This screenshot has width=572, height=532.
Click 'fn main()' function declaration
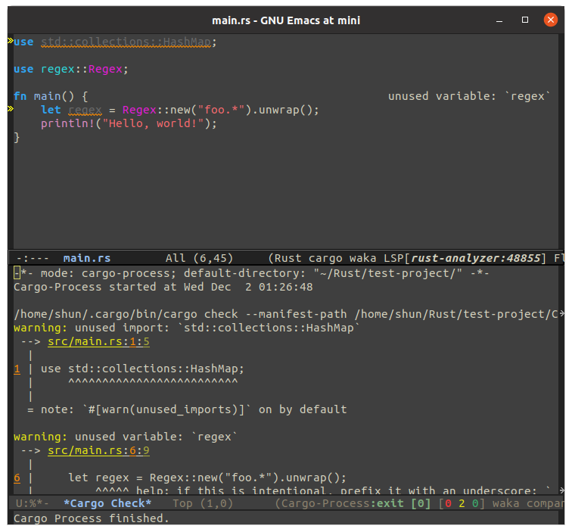[51, 96]
